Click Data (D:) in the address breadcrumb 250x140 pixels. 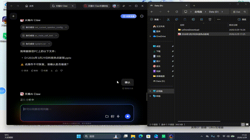pos(214,12)
